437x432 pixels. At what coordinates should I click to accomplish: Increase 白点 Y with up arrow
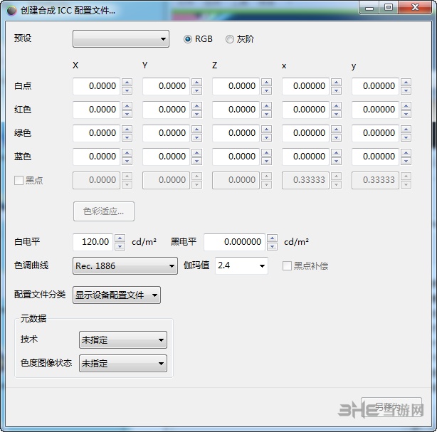[196, 83]
